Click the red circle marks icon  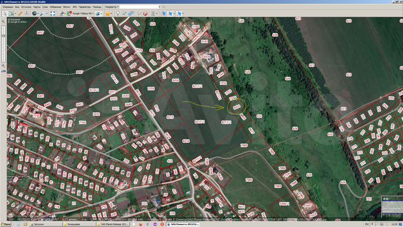(x=145, y=13)
